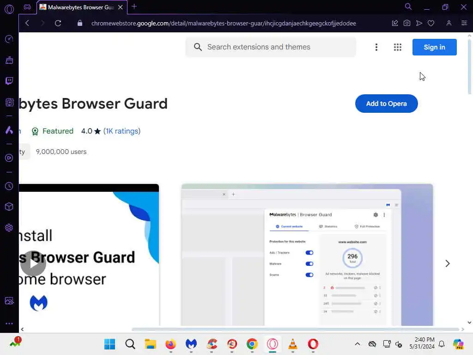This screenshot has height=355, width=473.
Task: Open a new tab with plus button
Action: [134, 6]
